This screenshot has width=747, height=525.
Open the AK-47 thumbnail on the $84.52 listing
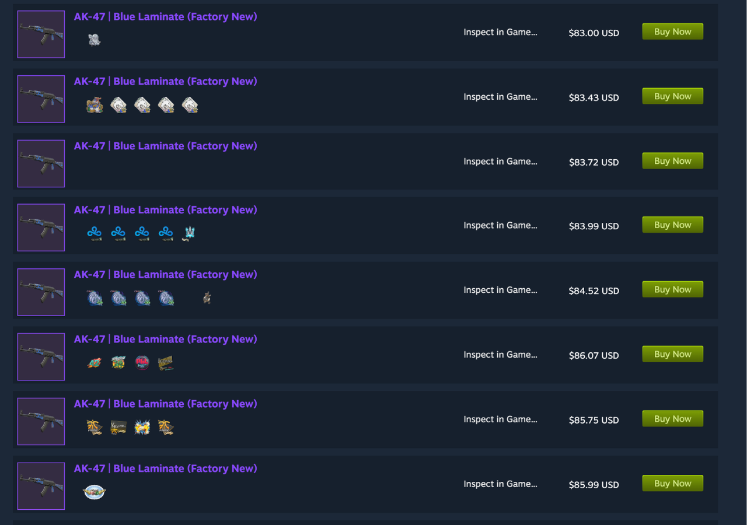pos(41,292)
